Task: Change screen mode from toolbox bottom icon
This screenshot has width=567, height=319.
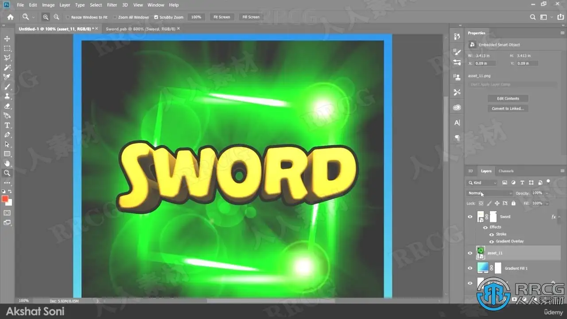Action: point(7,222)
